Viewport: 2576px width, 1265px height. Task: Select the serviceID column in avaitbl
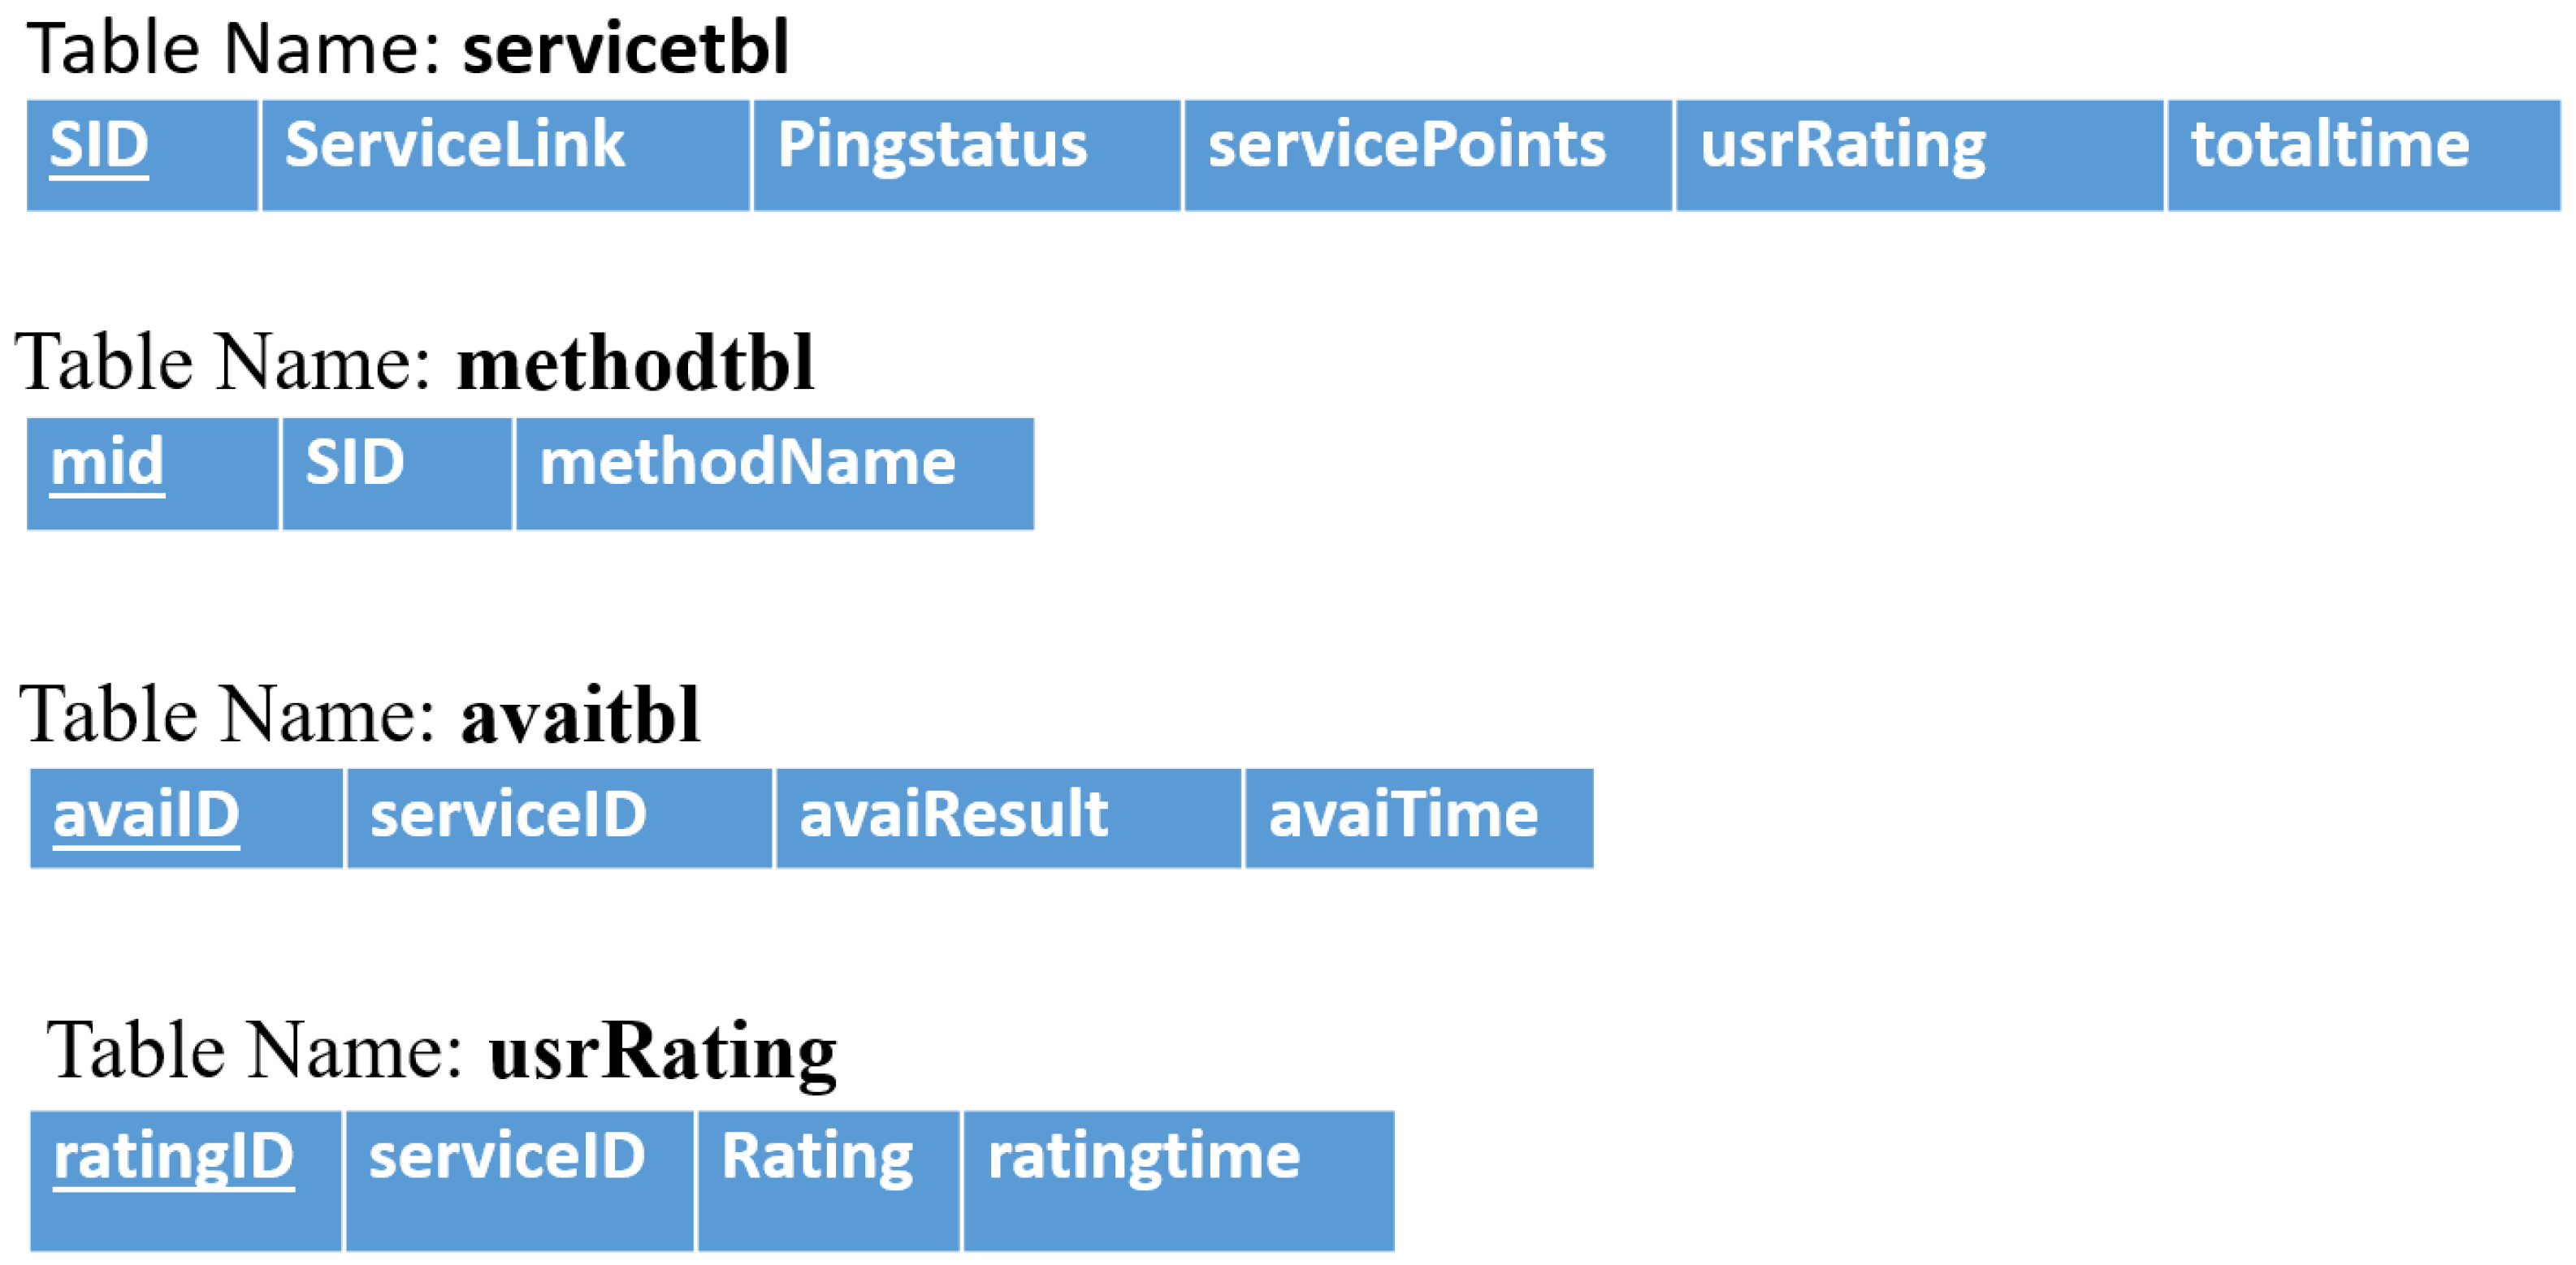[x=509, y=815]
